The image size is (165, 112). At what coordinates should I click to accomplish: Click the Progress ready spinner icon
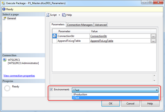tap(7, 89)
